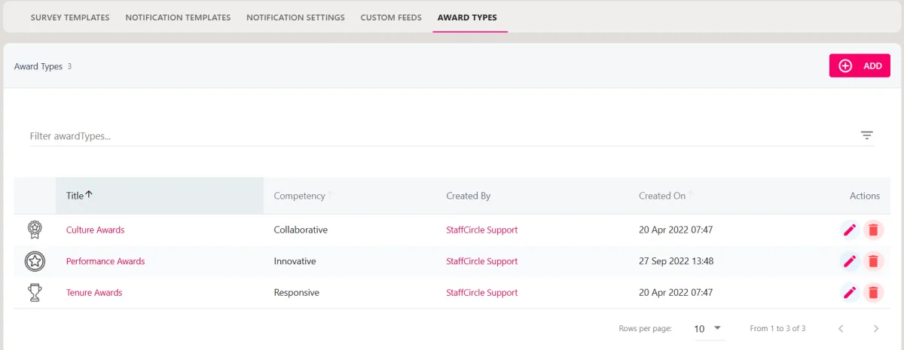
Task: Delete the Tenure Awards award type
Action: click(873, 293)
